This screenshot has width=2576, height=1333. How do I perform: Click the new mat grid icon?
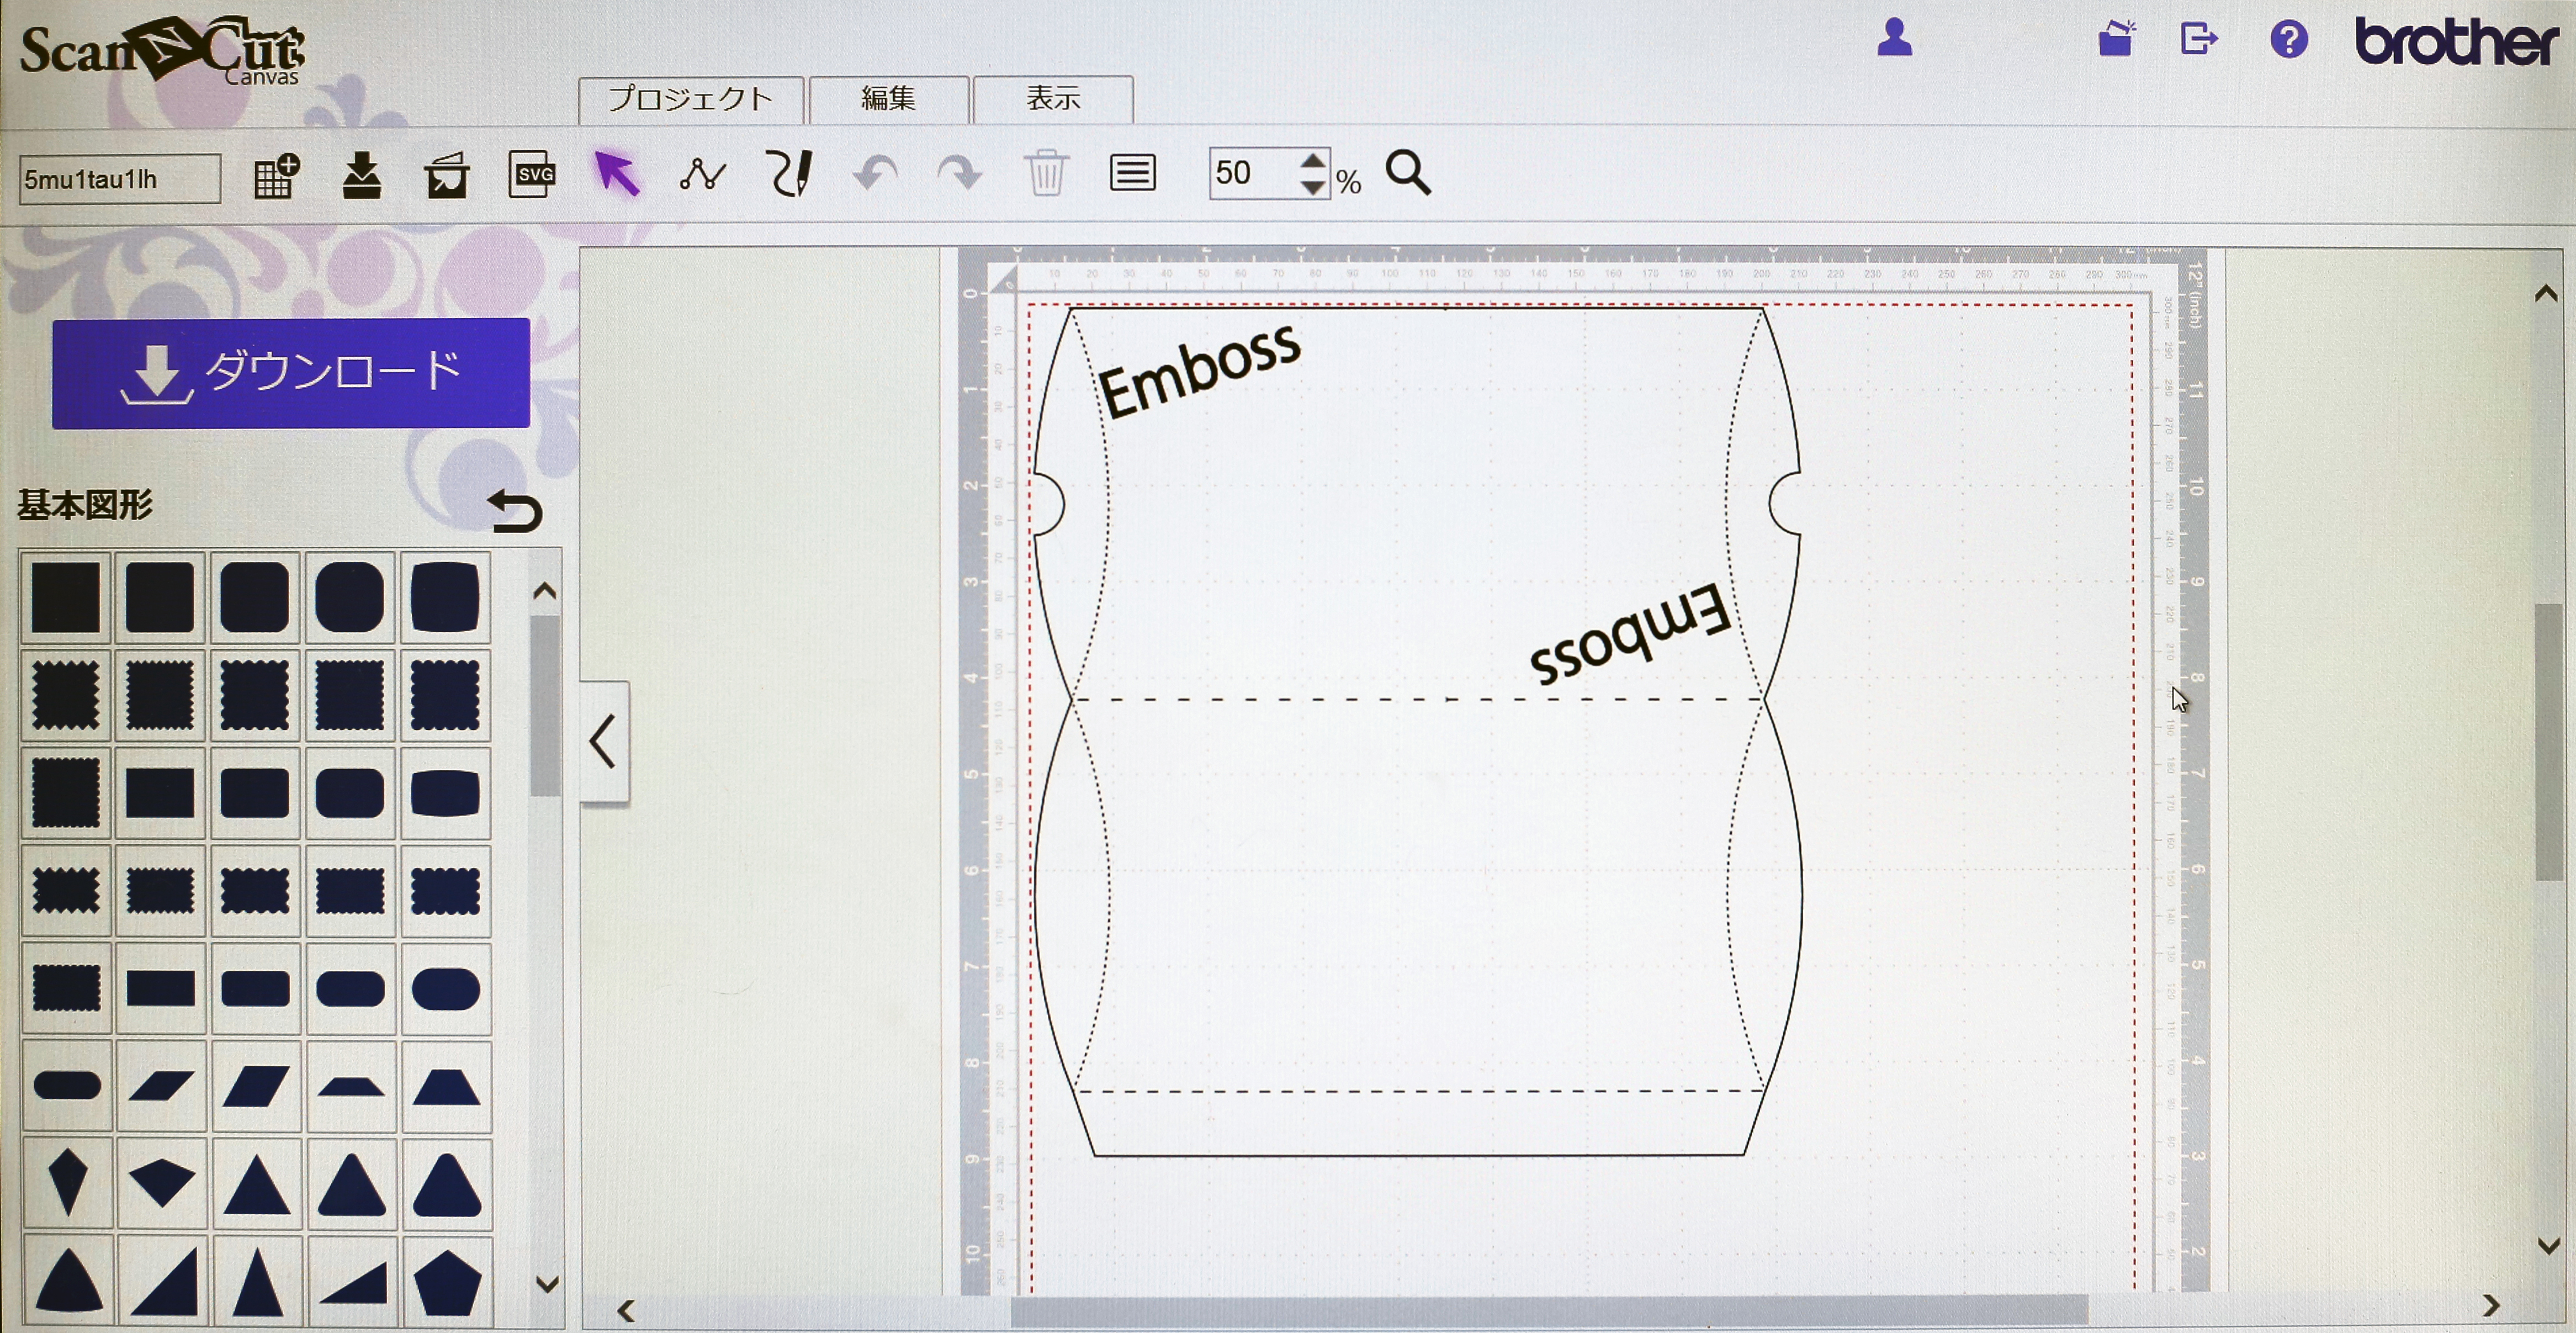tap(276, 176)
